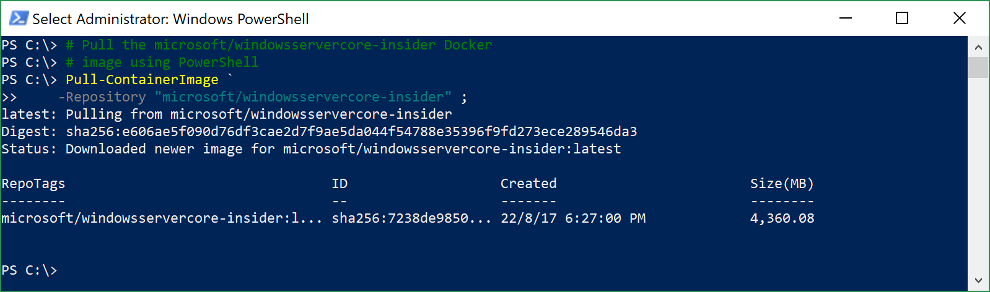
Task: Click the 4,360.08 size value
Action: tap(782, 218)
